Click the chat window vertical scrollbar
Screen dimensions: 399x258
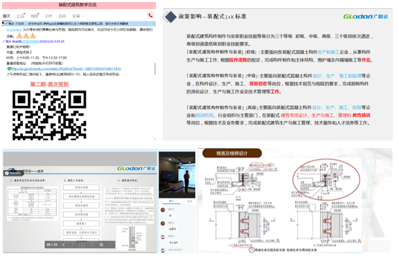click(155, 68)
